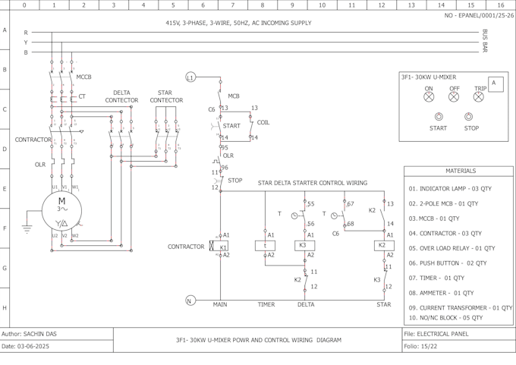Click the 'STAR' label on neutral line
The height and width of the screenshot is (365, 516).
[384, 304]
